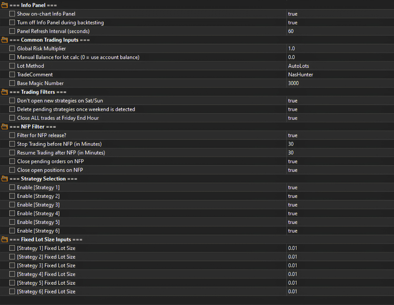Viewport: 394px width, 305px height.
Task: Check the Global Risk Multiplier box
Action: coord(12,49)
